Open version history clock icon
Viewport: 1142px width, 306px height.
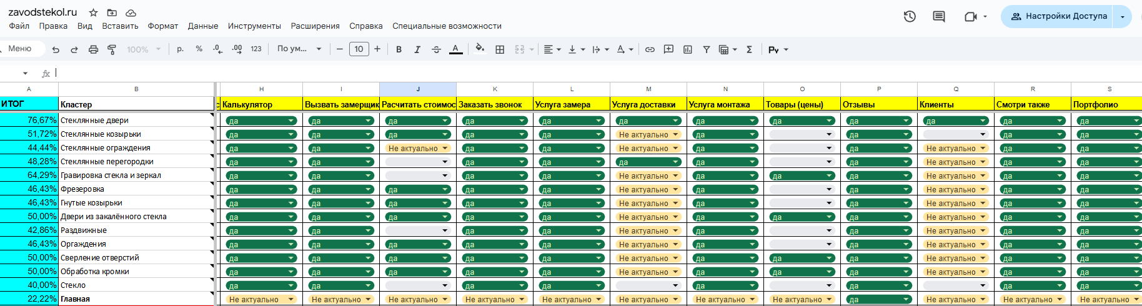coord(910,17)
